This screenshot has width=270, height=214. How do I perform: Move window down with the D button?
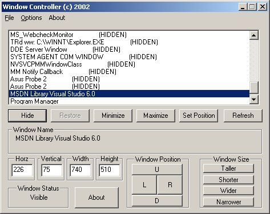pos(157,201)
